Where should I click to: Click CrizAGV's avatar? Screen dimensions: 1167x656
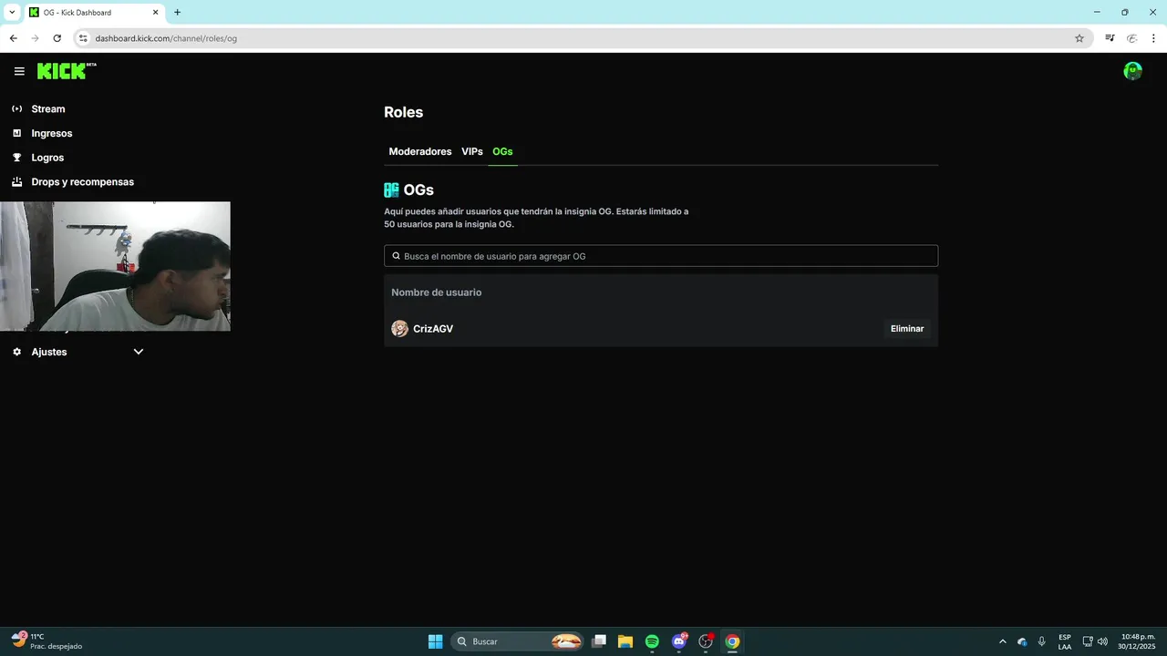click(x=399, y=329)
